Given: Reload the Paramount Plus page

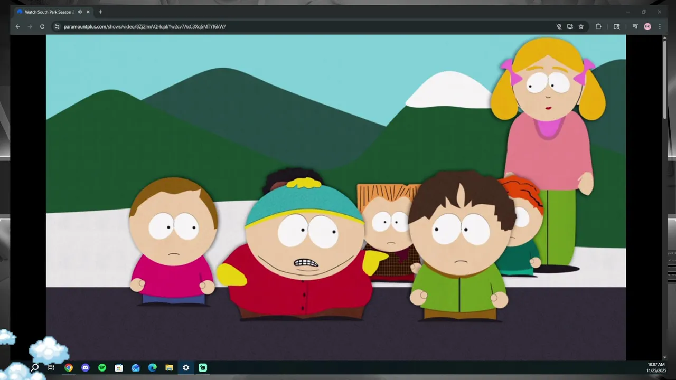Looking at the screenshot, I should coord(42,26).
